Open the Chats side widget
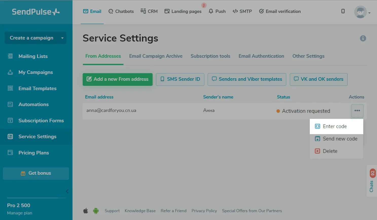 (372, 181)
